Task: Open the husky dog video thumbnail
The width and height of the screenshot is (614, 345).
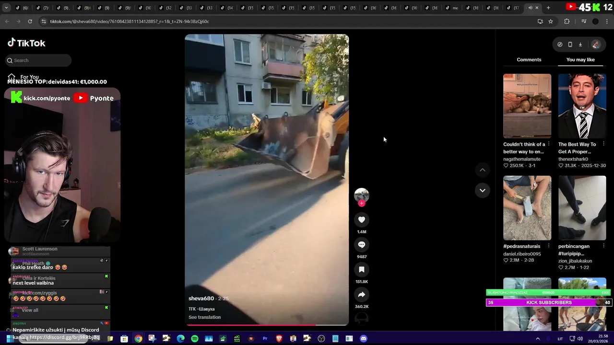Action: (527, 106)
